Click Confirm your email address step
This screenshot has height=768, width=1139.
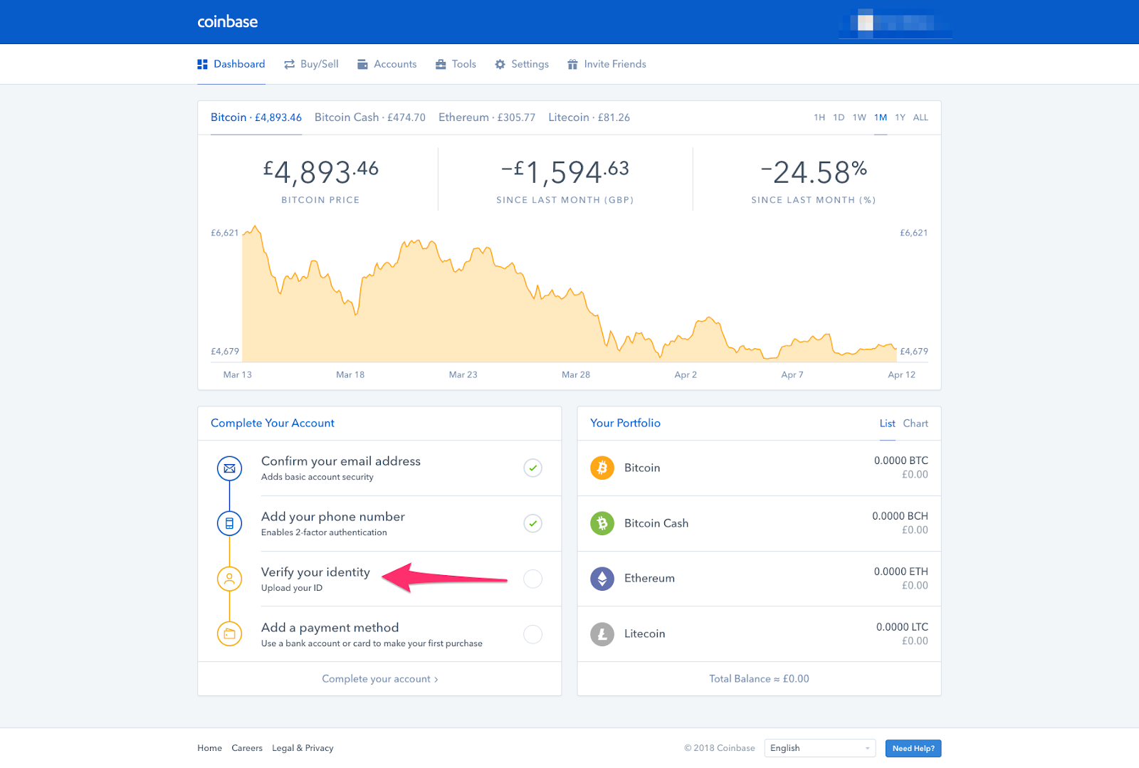[379, 468]
